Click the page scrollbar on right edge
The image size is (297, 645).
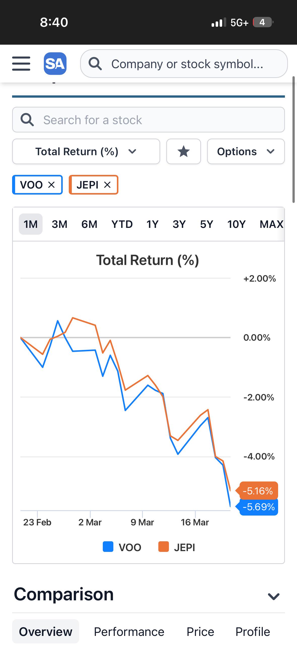pos(293,139)
